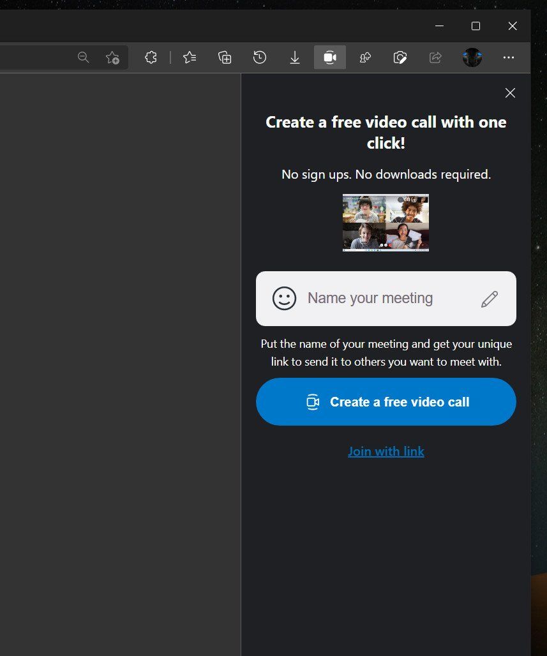
Task: Focus the Name your meeting field
Action: point(386,299)
